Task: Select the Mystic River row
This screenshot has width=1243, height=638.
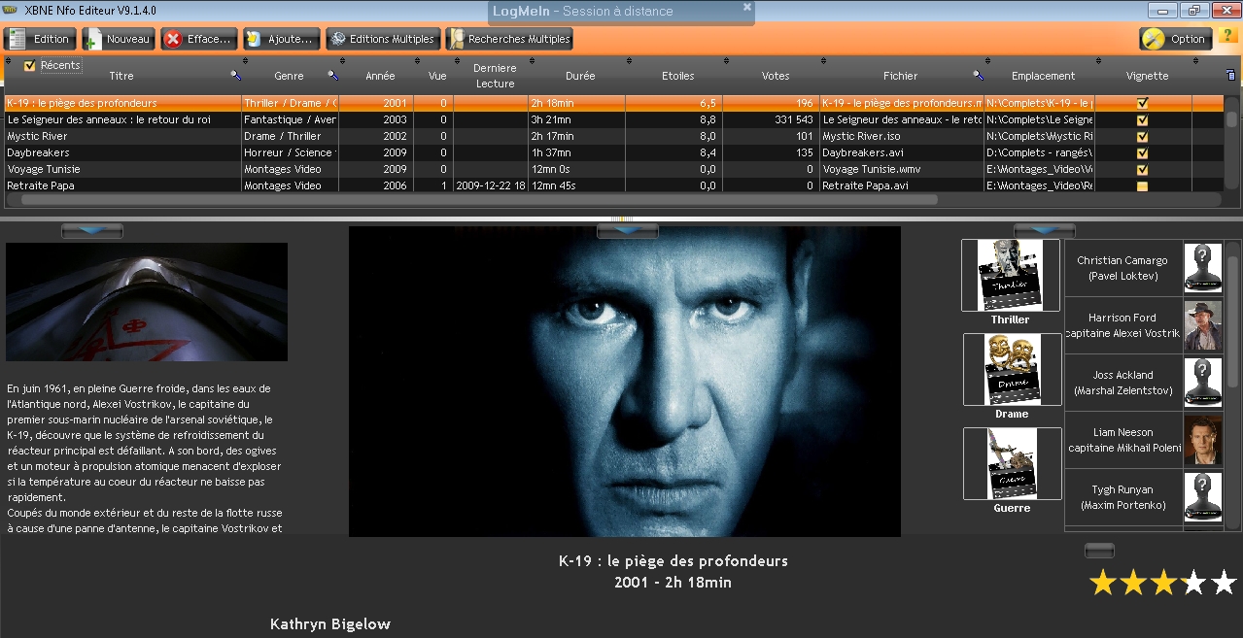Action: tap(612, 136)
